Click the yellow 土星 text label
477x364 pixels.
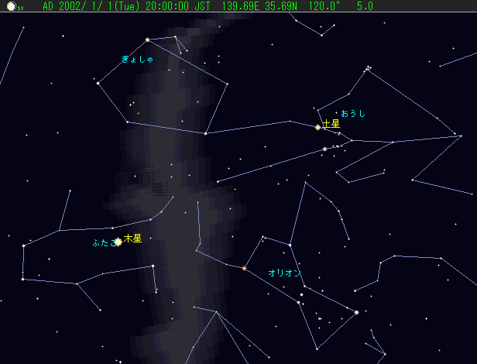tap(331, 124)
